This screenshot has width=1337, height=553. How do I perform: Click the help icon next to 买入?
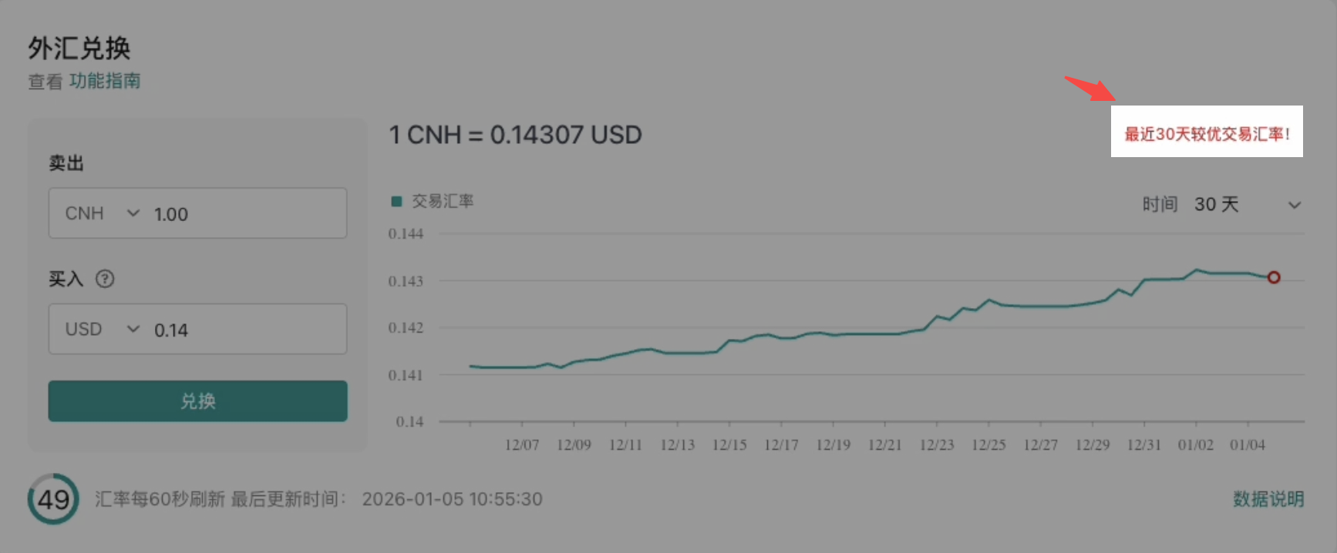(x=105, y=279)
